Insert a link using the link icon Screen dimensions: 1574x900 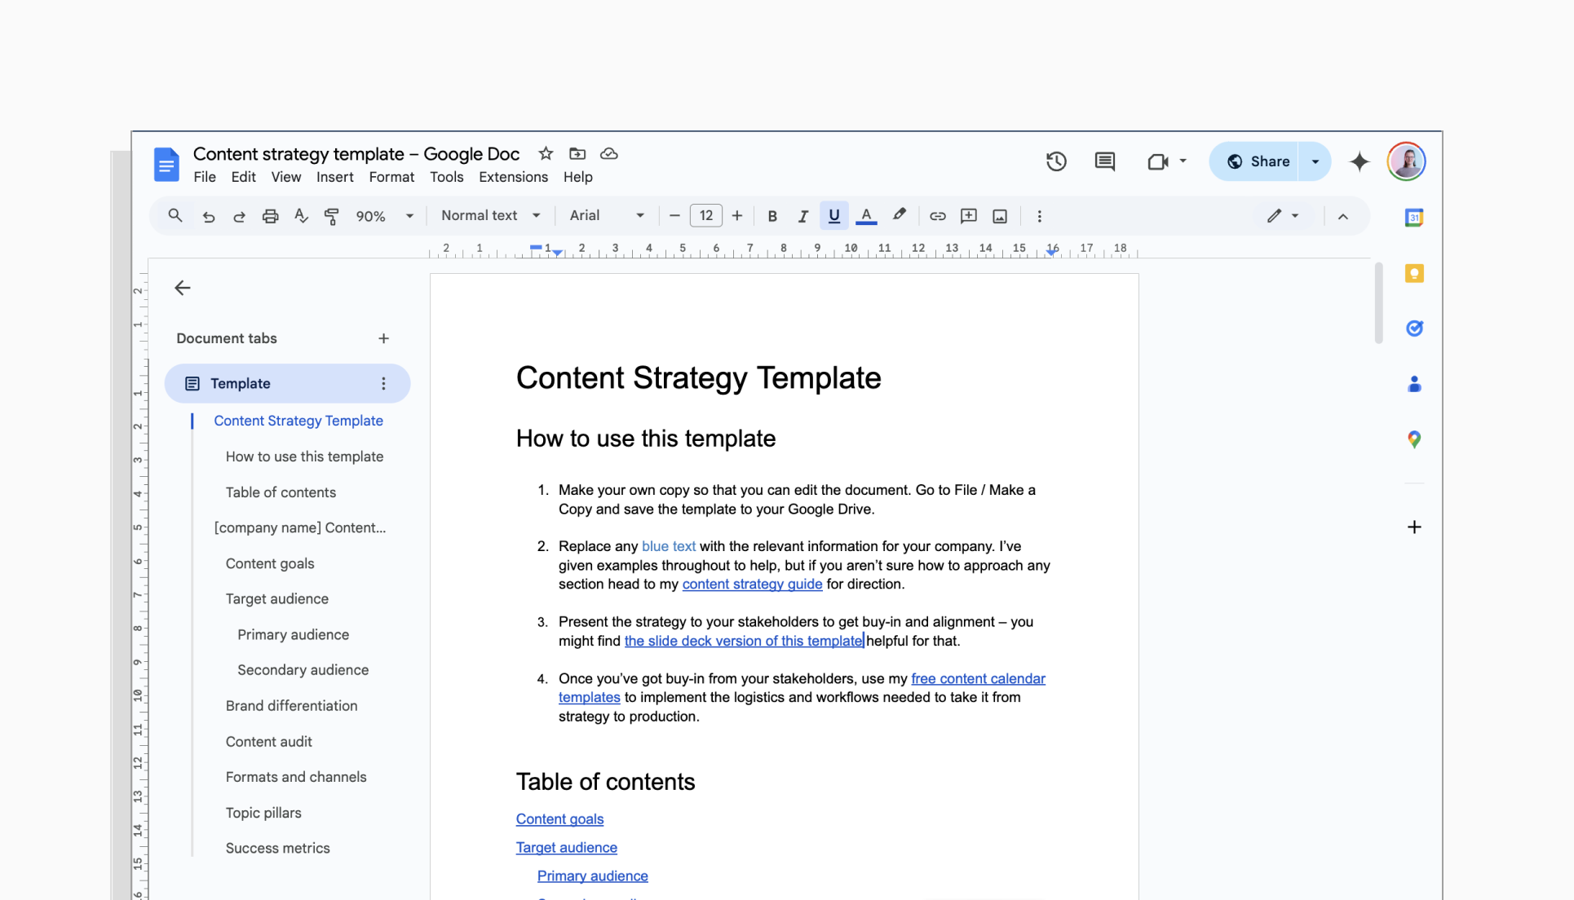tap(937, 215)
